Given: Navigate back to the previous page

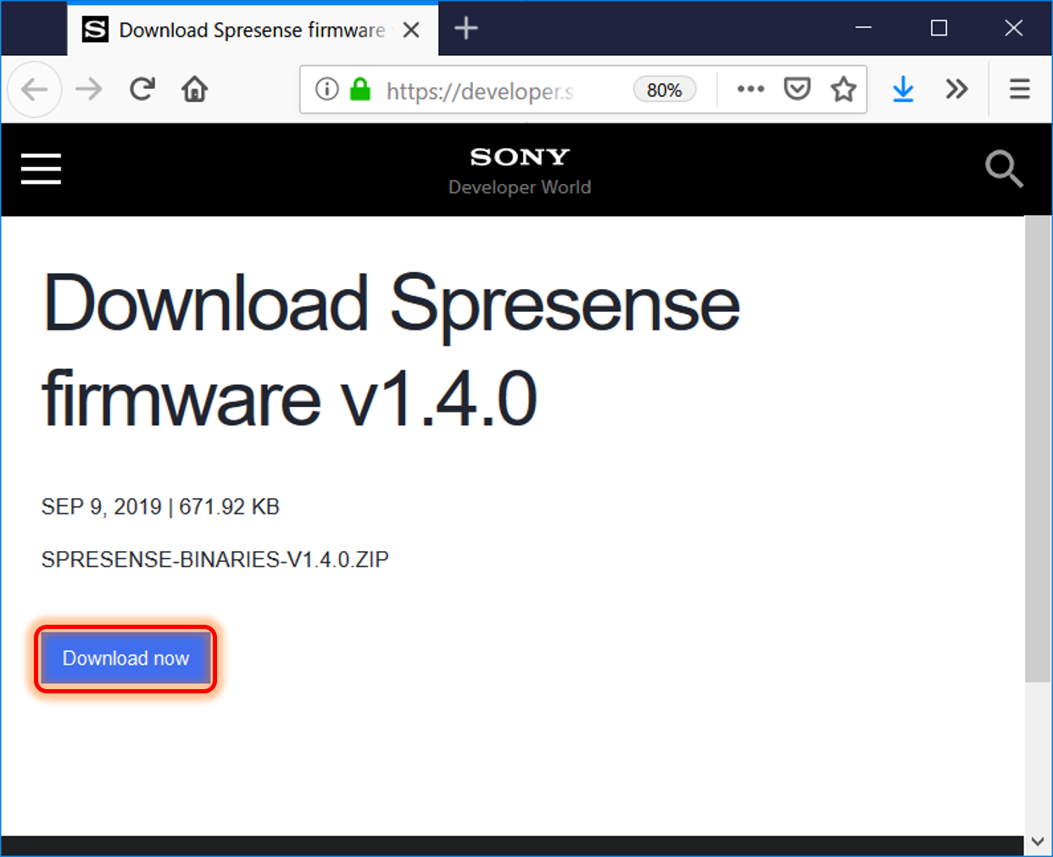Looking at the screenshot, I should pyautogui.click(x=34, y=89).
